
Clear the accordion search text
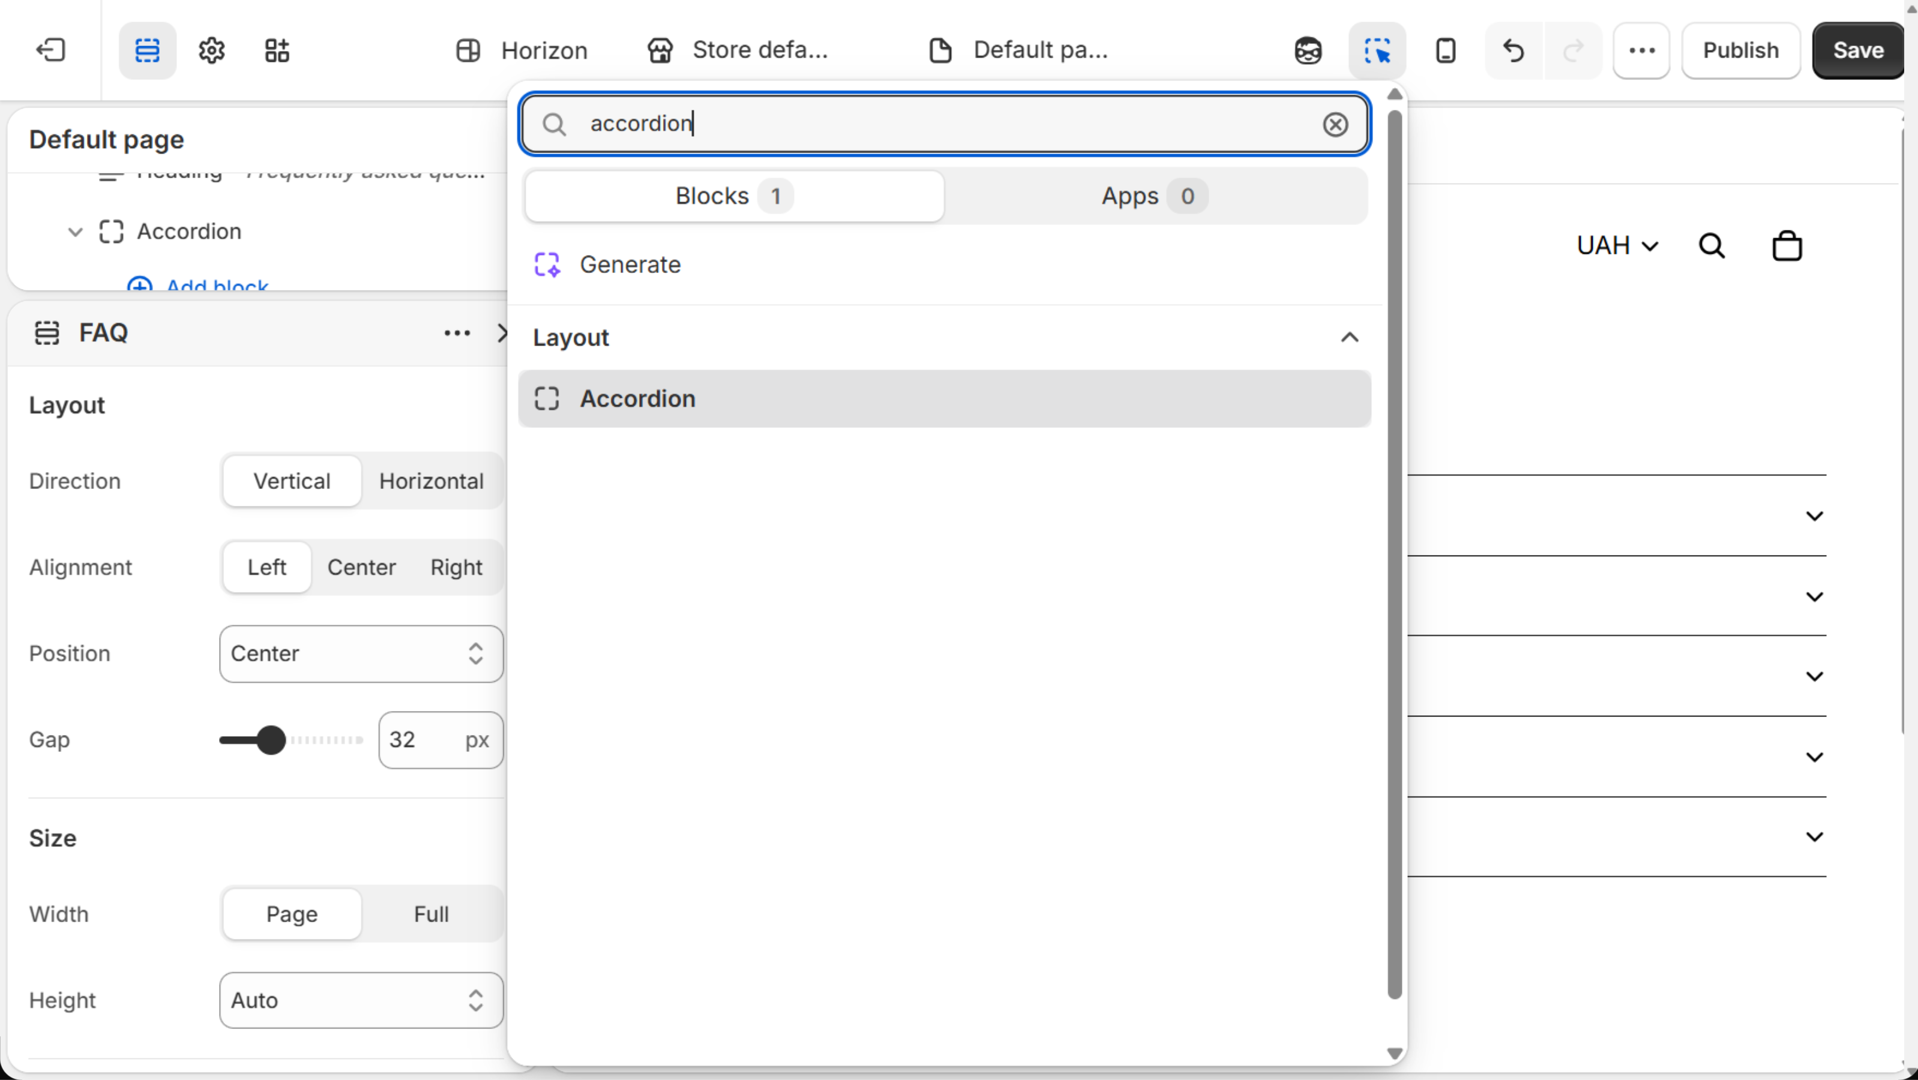[1336, 124]
